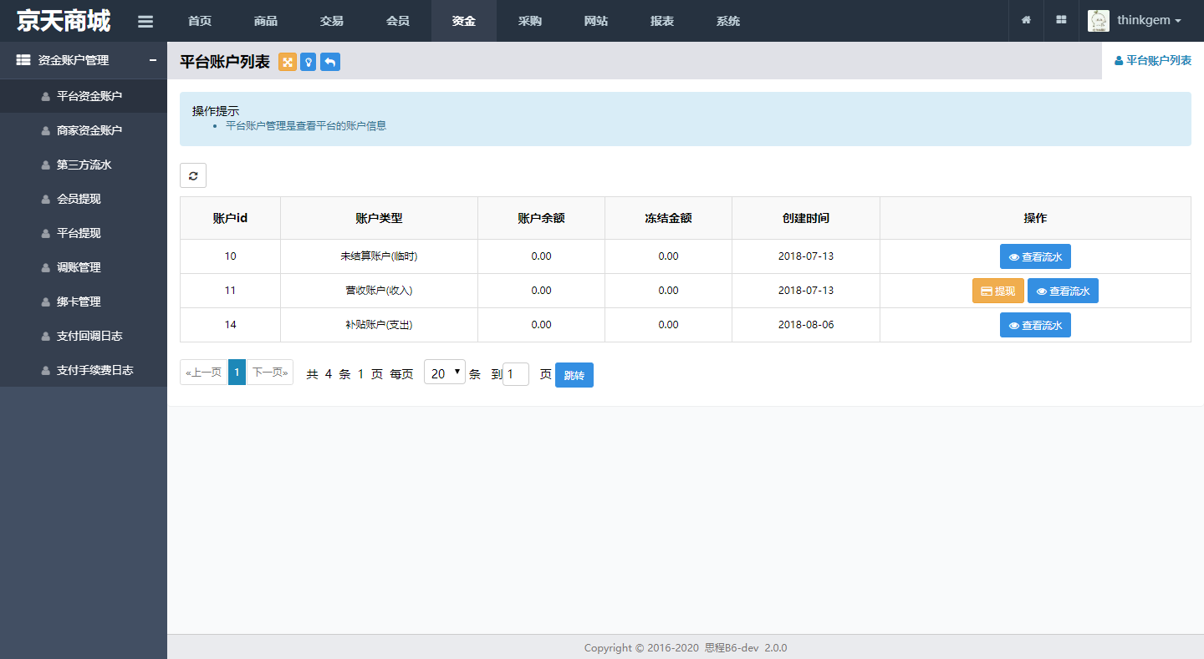Click the page number input field
Image resolution: width=1204 pixels, height=659 pixels.
click(x=516, y=373)
